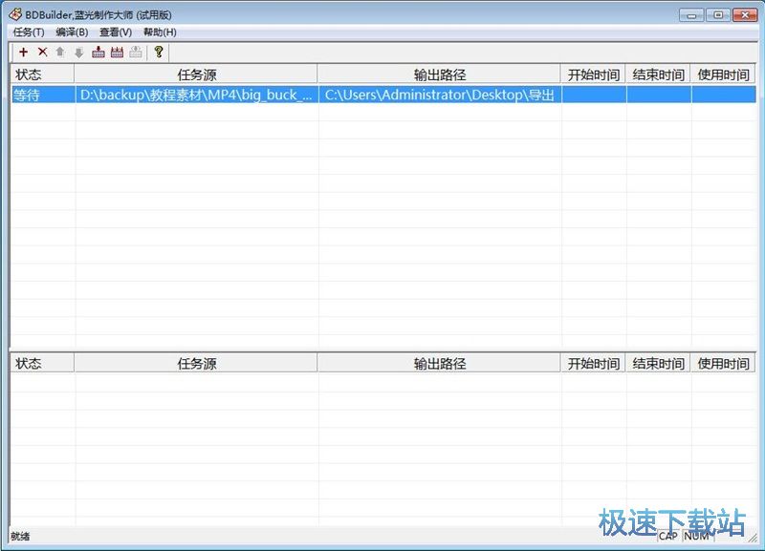Close the BDBuilder window
This screenshot has width=765, height=551.
[745, 15]
